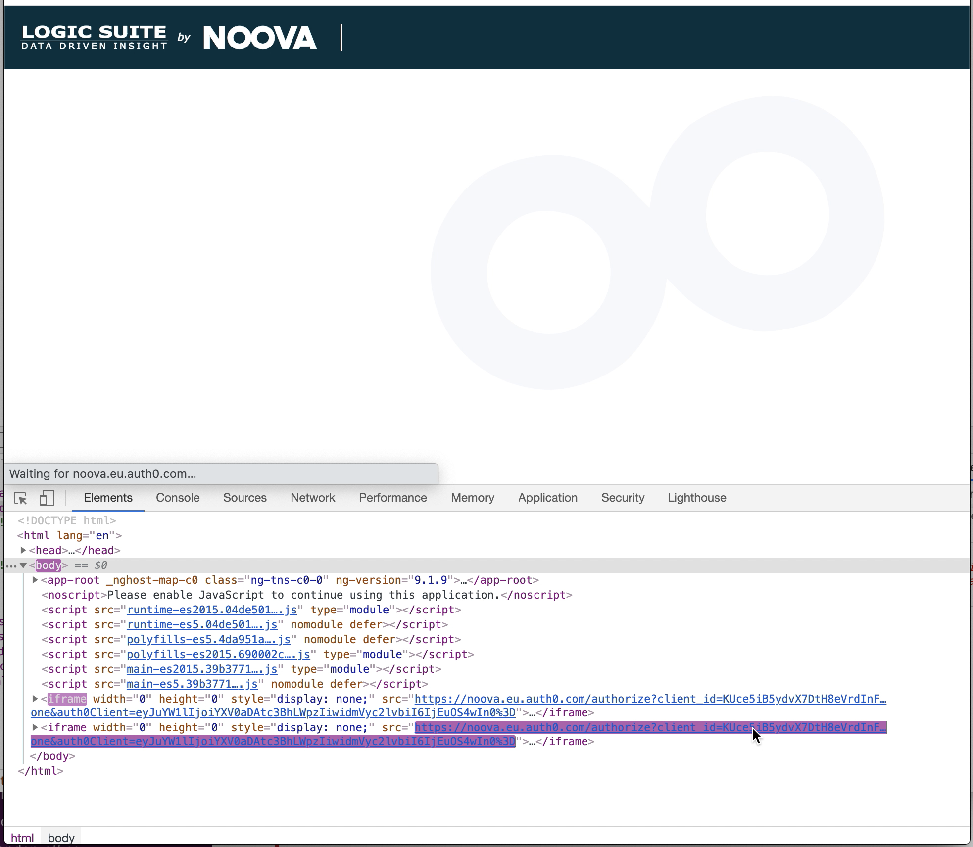Open the Application tab
The image size is (973, 847).
(548, 498)
